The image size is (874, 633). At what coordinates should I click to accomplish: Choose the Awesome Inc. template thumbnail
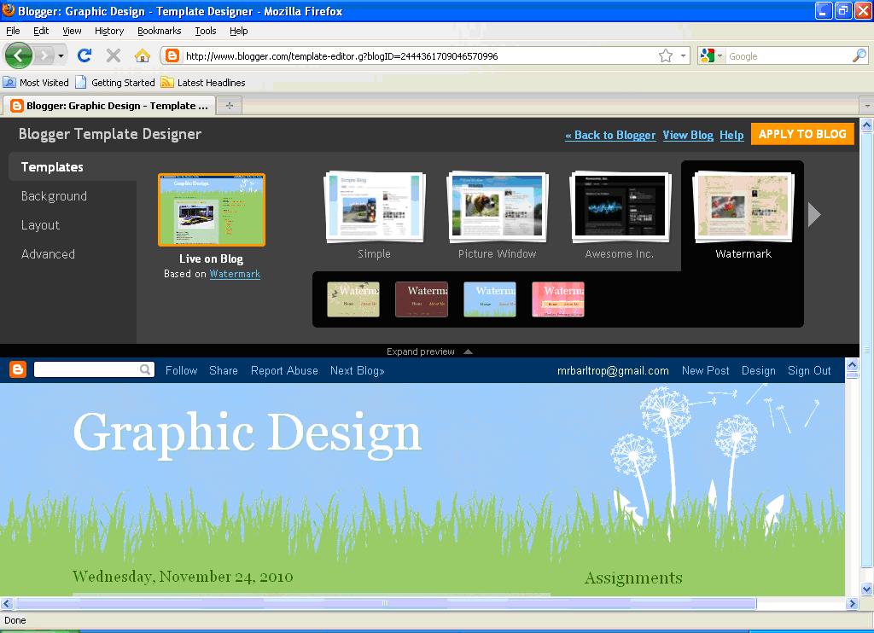point(620,207)
